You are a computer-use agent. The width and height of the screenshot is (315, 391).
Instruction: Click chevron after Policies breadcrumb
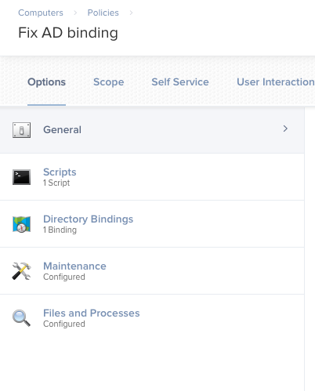[x=131, y=13]
